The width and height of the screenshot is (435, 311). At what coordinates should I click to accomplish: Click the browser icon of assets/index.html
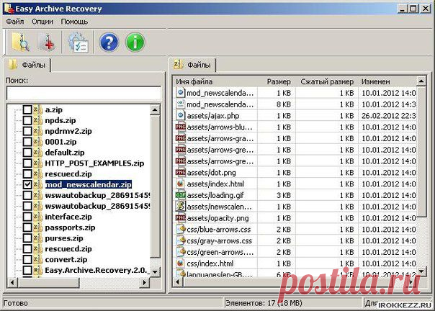[180, 184]
